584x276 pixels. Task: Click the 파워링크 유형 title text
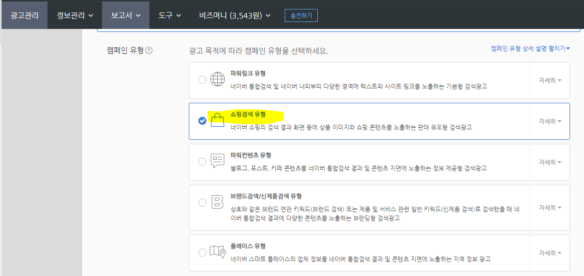(248, 73)
